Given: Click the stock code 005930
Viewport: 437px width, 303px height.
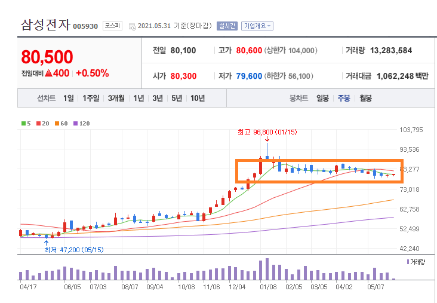Looking at the screenshot, I should (85, 26).
